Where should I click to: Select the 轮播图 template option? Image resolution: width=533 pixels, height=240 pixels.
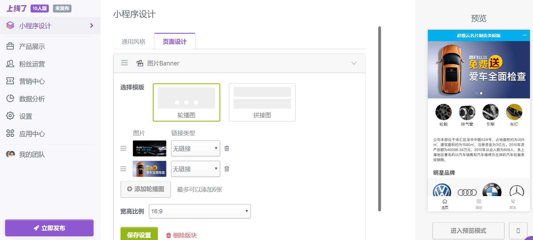[x=187, y=102]
